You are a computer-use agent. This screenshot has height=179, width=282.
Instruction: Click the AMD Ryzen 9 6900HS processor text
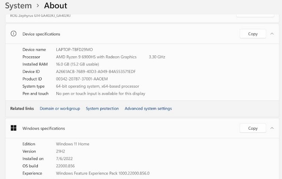[96, 57]
